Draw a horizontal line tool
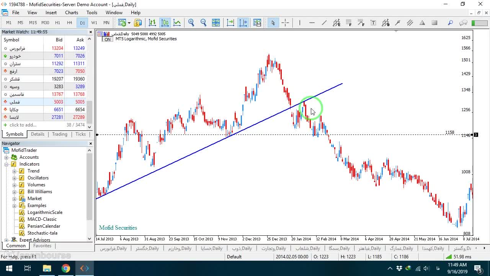 point(312,23)
